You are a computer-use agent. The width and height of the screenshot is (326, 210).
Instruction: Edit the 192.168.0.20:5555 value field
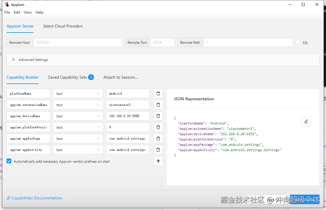(128, 116)
